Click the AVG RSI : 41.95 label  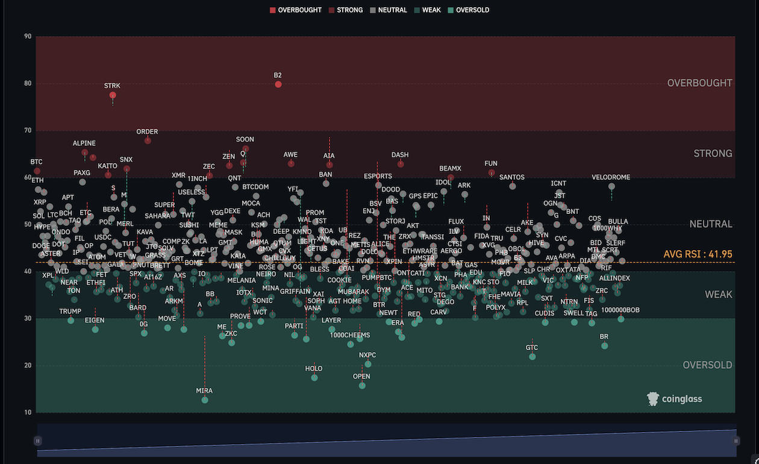click(x=698, y=254)
